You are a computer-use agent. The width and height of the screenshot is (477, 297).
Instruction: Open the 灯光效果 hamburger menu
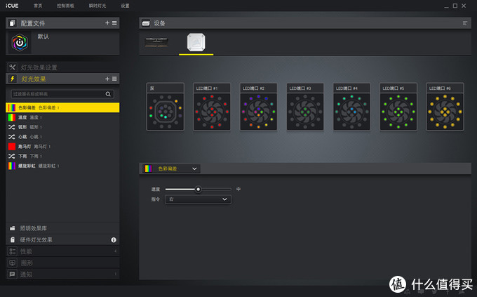pyautogui.click(x=114, y=79)
